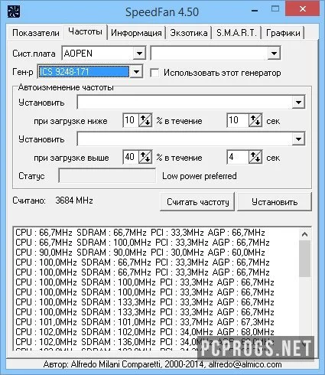Screen dimensions: 325x375
Task: Click the Установить button at bottom right
Action: (x=275, y=202)
